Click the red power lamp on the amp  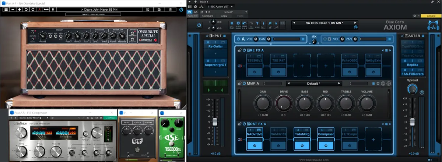(x=155, y=40)
